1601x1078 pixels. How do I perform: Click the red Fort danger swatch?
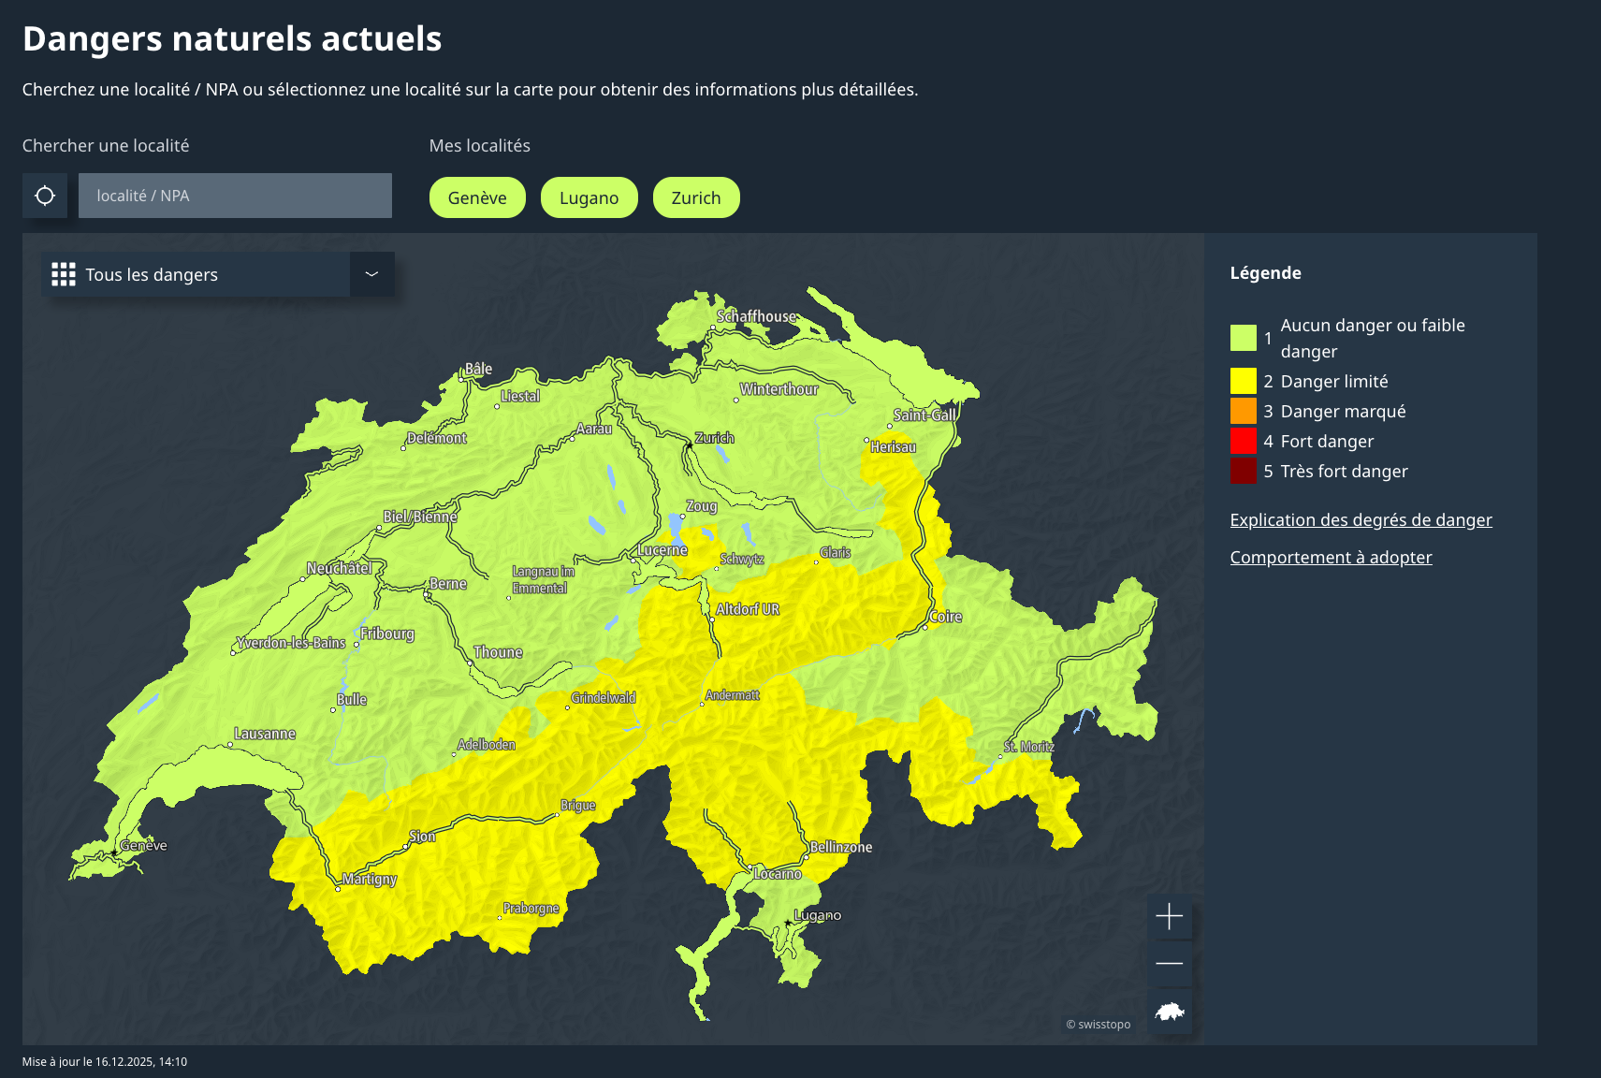1243,441
